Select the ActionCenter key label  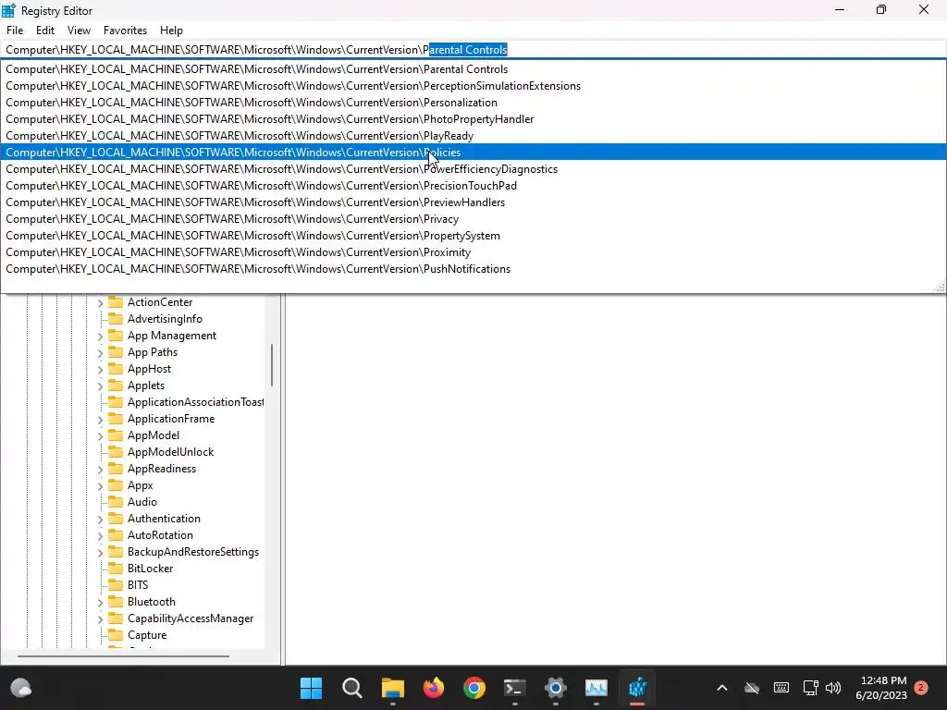coord(160,302)
